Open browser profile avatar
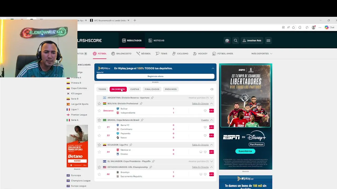The height and width of the screenshot is (189, 337). click(313, 27)
